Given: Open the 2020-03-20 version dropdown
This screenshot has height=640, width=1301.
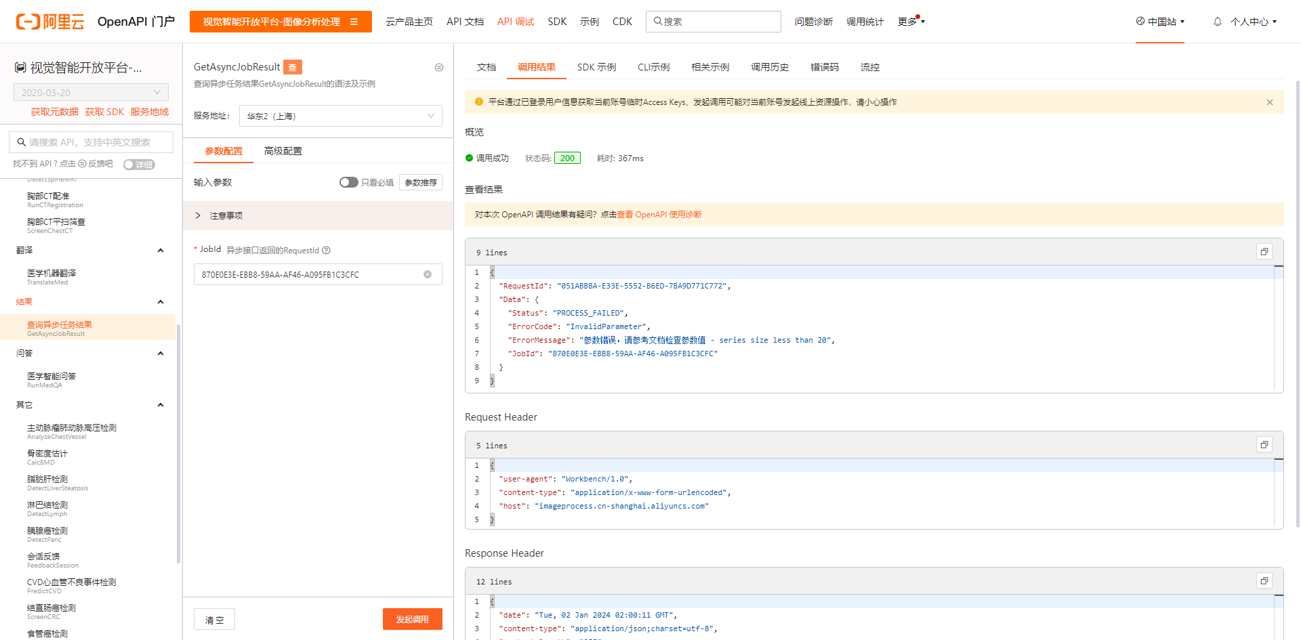Looking at the screenshot, I should tap(91, 92).
